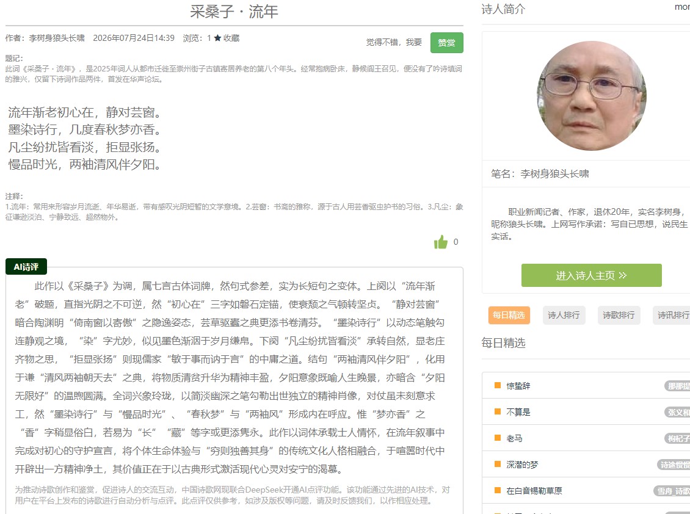Click the AI诗评 label badge

point(26,267)
